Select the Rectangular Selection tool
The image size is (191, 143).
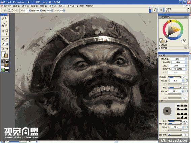tap(3, 22)
